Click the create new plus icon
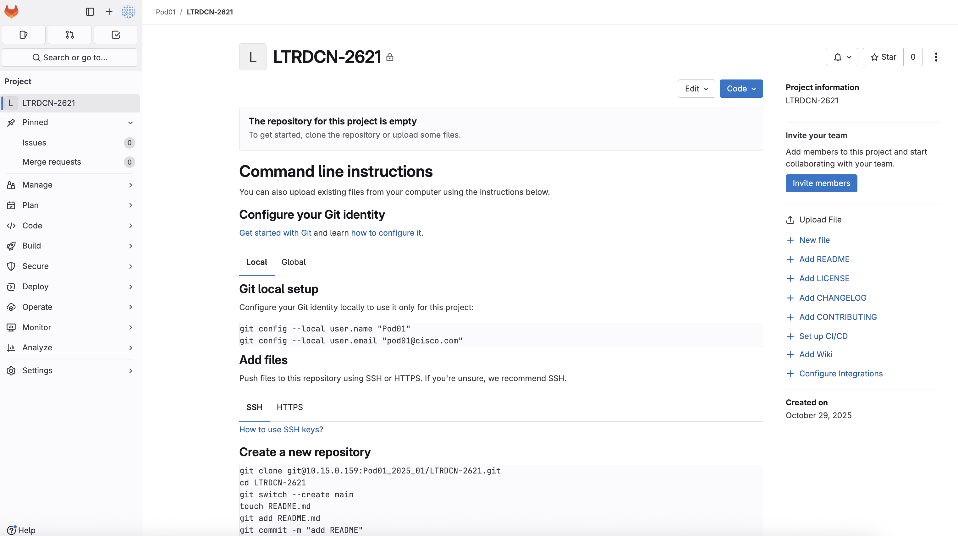958x536 pixels. coord(109,12)
